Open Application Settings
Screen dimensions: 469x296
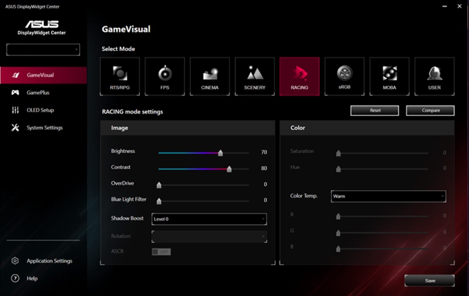pyautogui.click(x=49, y=261)
